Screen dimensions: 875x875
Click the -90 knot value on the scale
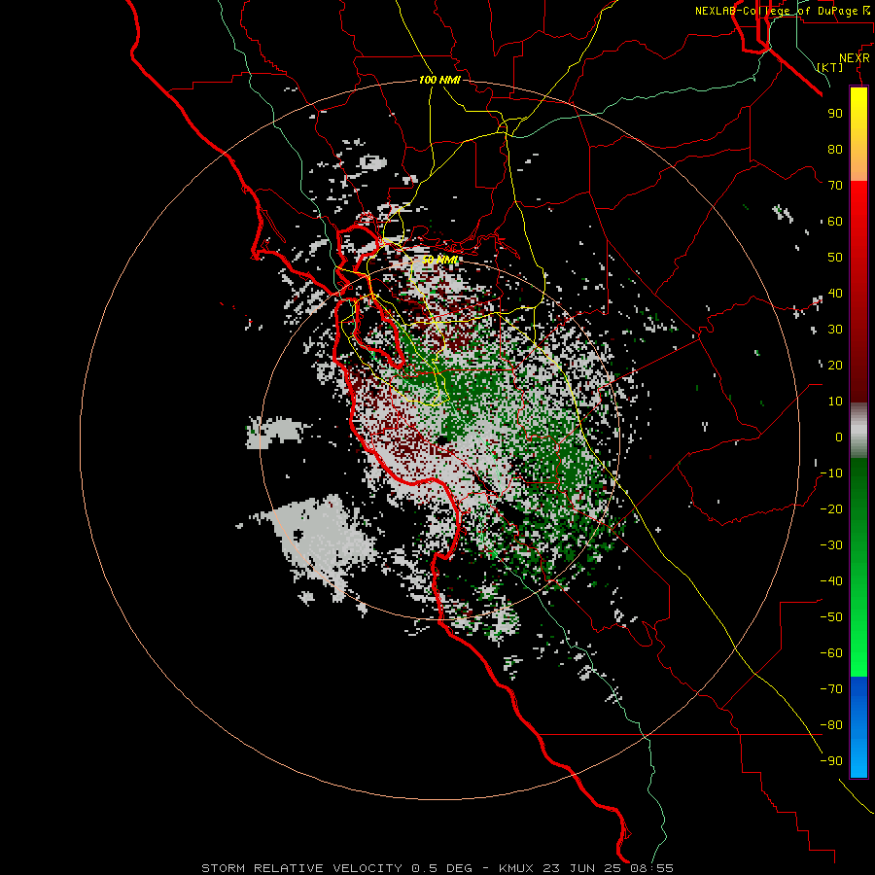831,760
